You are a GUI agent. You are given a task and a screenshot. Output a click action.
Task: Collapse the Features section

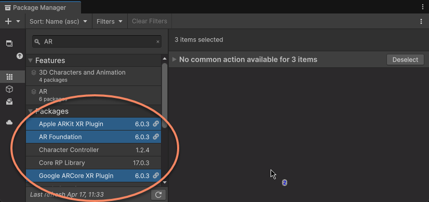[30, 60]
